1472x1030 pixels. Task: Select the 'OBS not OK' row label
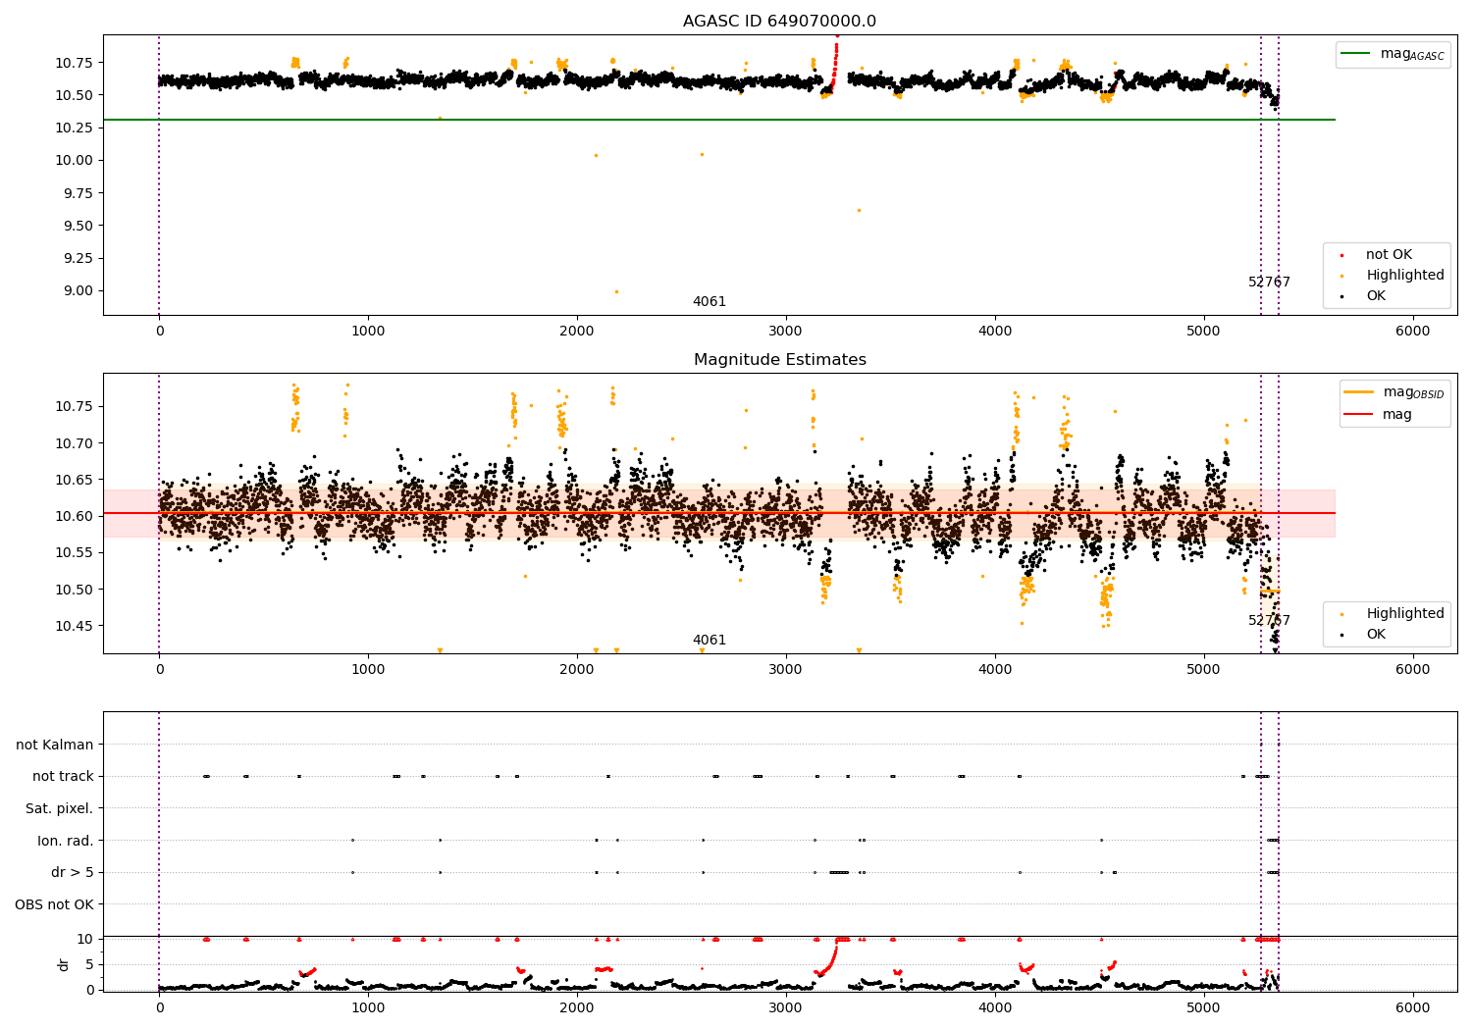pyautogui.click(x=55, y=904)
